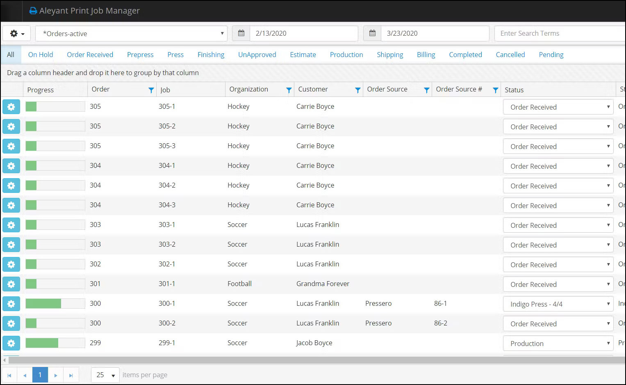Click the gear icon on the 299-1 Production row
This screenshot has height=385, width=626.
tap(11, 343)
